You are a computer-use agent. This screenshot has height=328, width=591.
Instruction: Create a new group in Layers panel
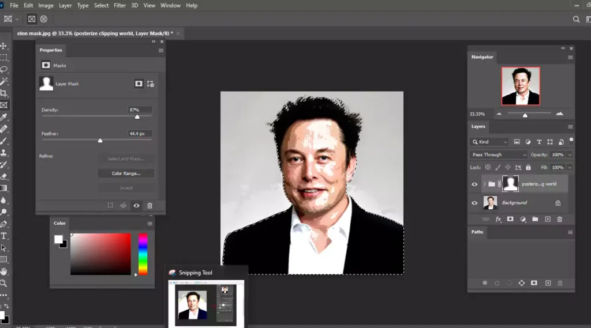coord(535,219)
